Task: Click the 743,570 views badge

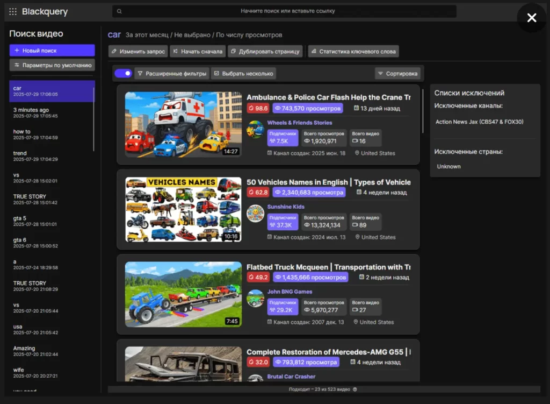Action: pos(308,108)
